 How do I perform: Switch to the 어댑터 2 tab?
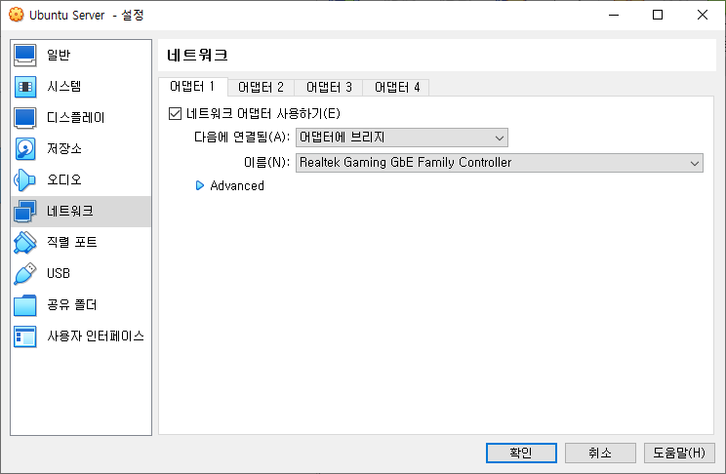tap(261, 87)
